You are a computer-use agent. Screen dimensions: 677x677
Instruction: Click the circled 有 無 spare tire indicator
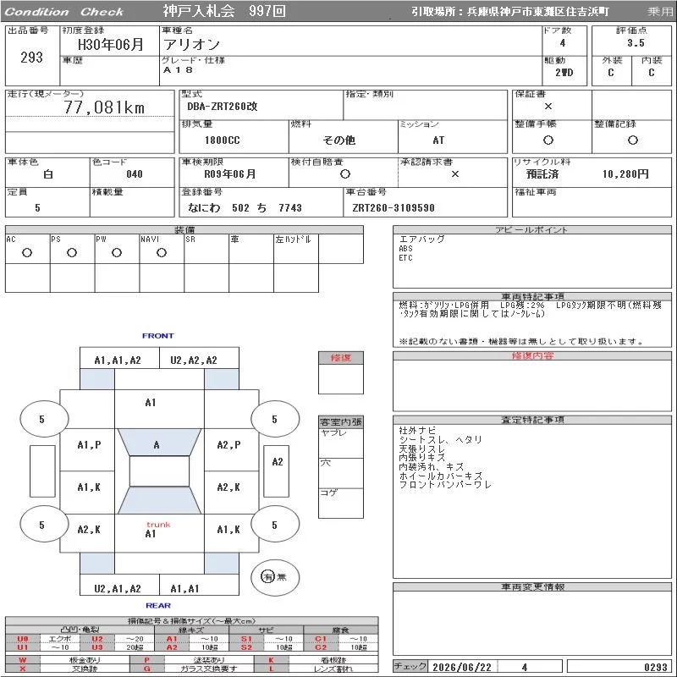(x=274, y=577)
